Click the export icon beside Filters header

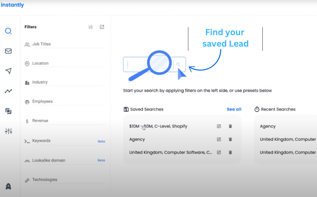(102, 27)
